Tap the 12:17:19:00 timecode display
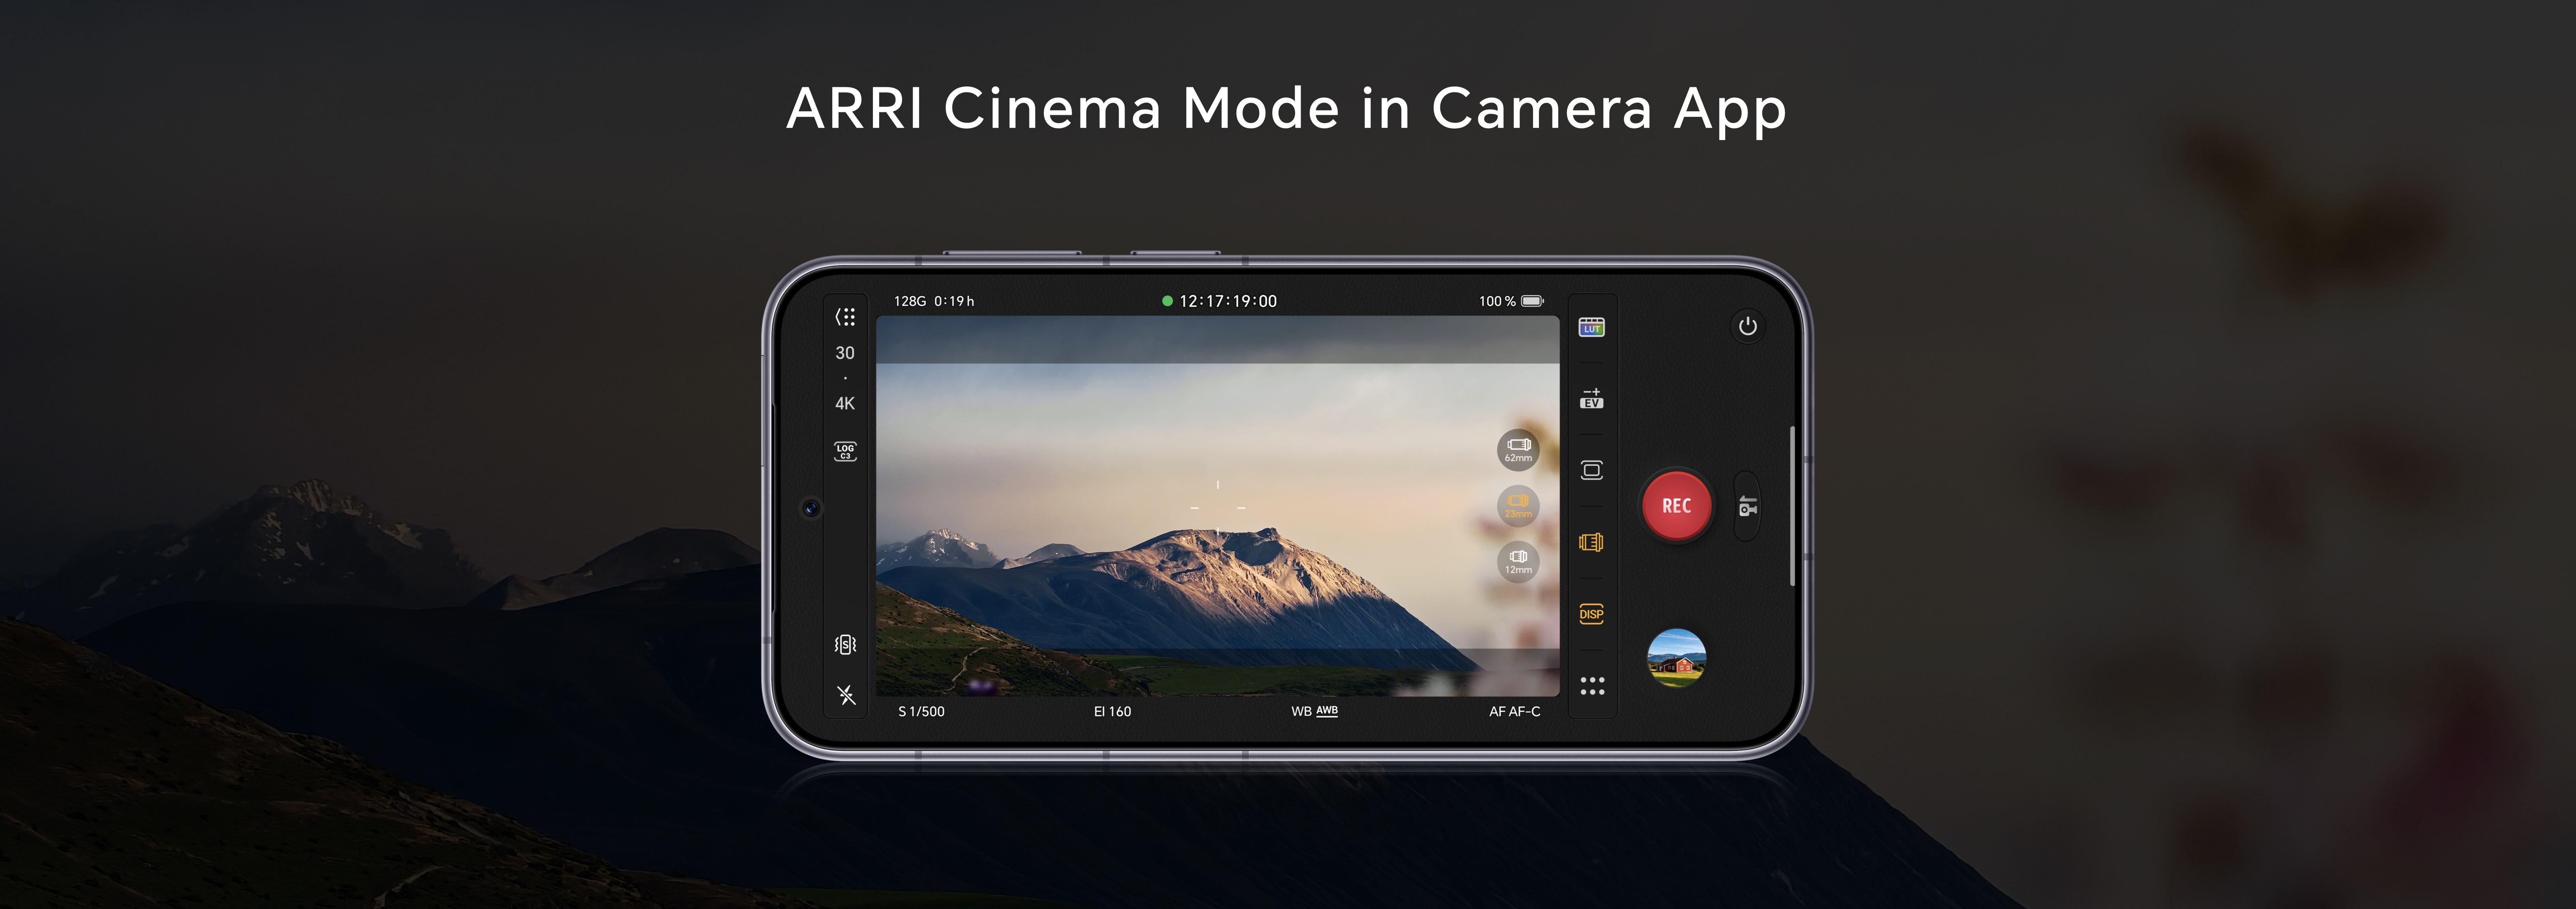The image size is (2576, 909). click(1219, 301)
